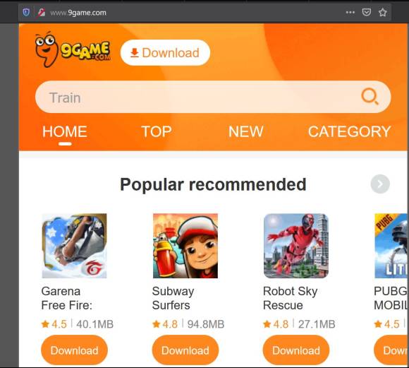The width and height of the screenshot is (409, 368).
Task: Open the NEW tab
Action: (245, 131)
